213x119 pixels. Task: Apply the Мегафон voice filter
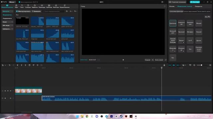190,32
